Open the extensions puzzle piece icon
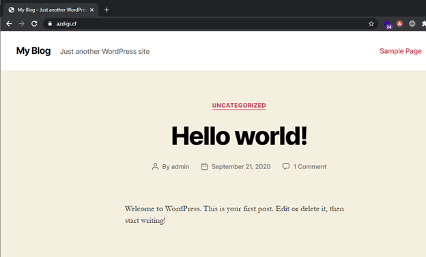 tap(423, 24)
